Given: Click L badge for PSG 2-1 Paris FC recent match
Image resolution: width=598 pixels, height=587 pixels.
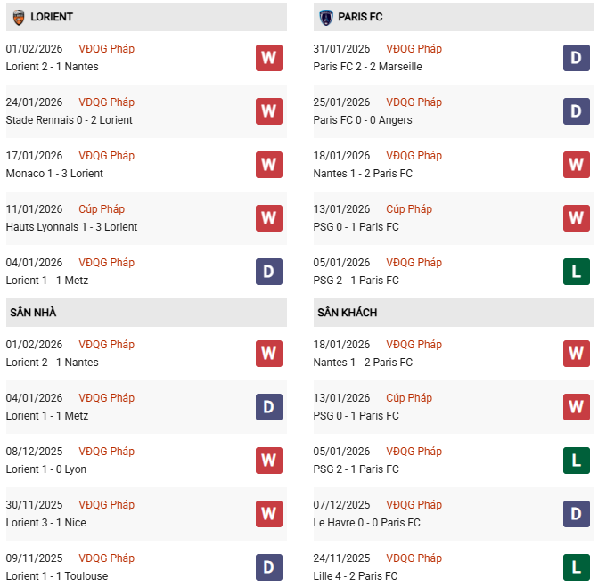Looking at the screenshot, I should click(x=577, y=272).
